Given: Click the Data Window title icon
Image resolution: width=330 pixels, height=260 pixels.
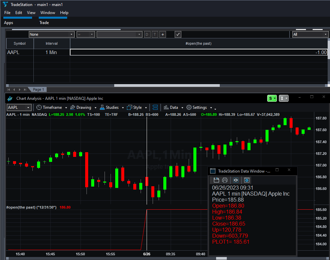Looking at the screenshot, I should (213, 171).
